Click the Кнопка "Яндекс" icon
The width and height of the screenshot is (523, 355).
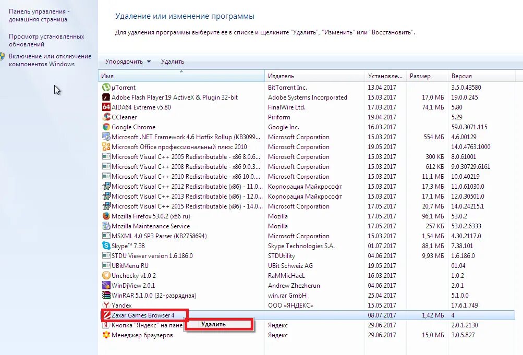click(106, 325)
